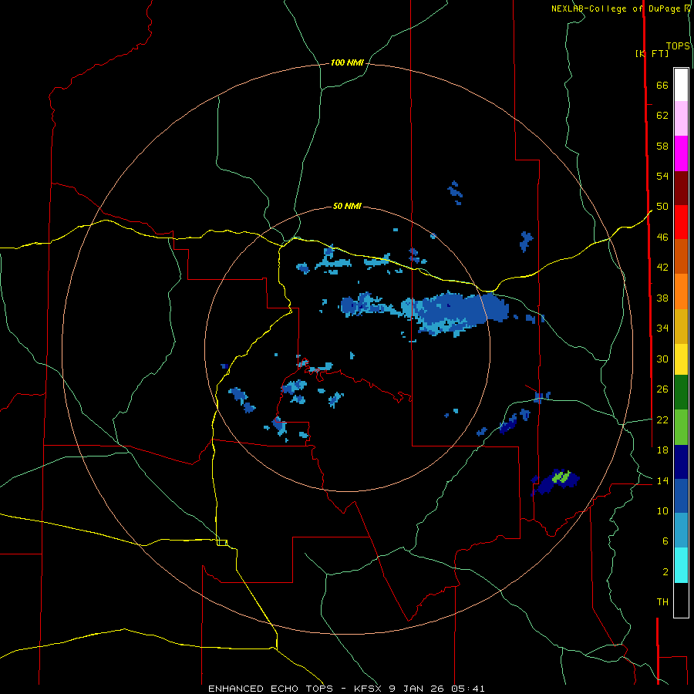694x694 pixels.
Task: Click the legend value "54"
Action: 662,176
